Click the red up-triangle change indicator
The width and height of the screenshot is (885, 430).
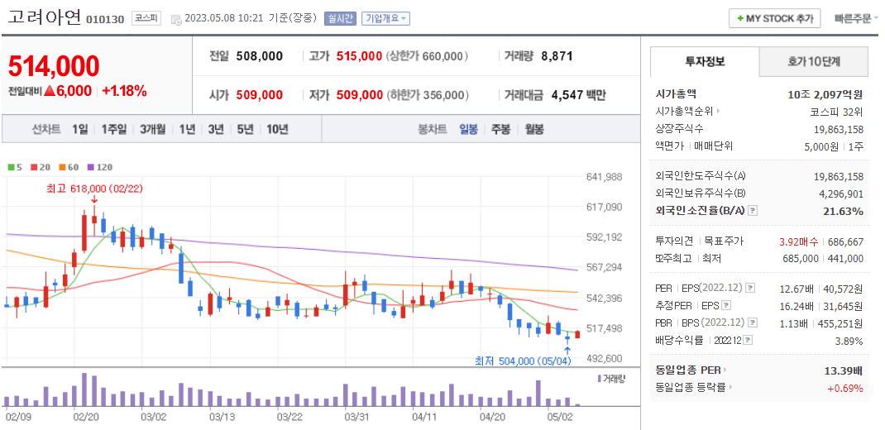49,90
